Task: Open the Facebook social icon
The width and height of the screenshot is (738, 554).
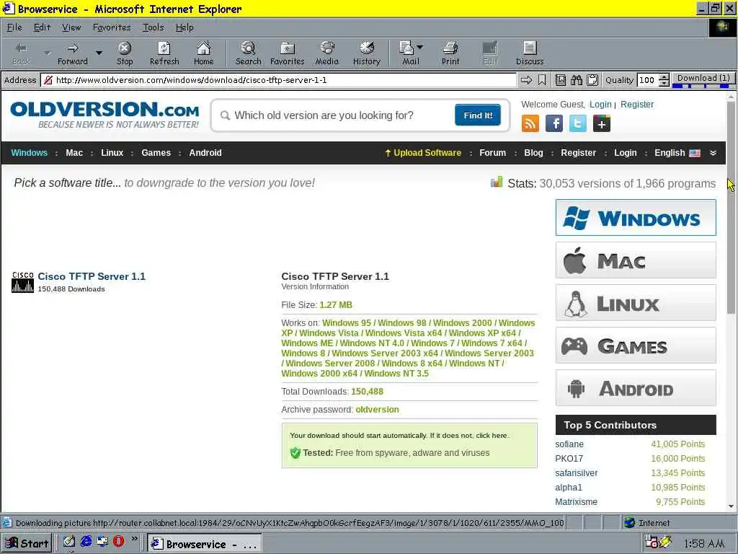Action: [554, 123]
